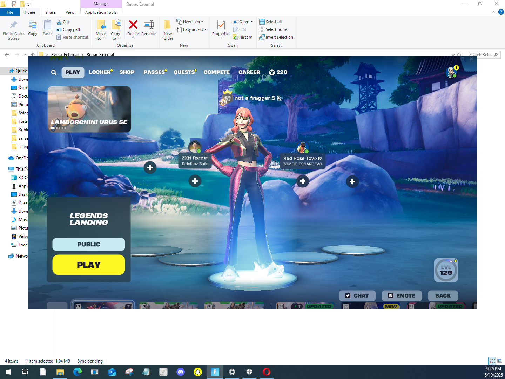
Task: Click Select none in the ribbon
Action: (x=273, y=29)
